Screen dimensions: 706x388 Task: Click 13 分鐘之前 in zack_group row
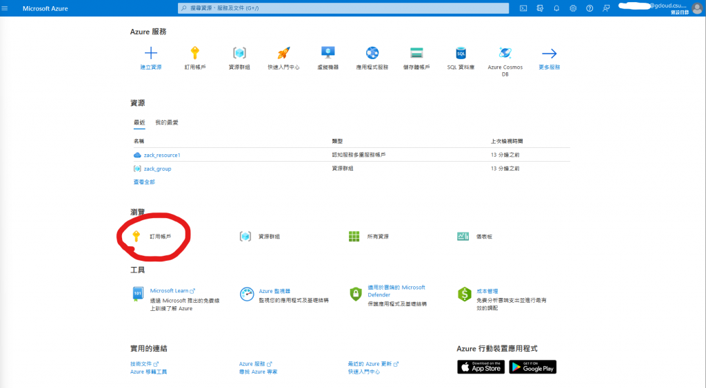(x=505, y=169)
